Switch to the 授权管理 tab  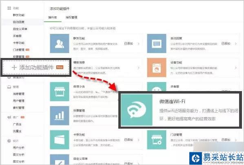click(x=71, y=17)
